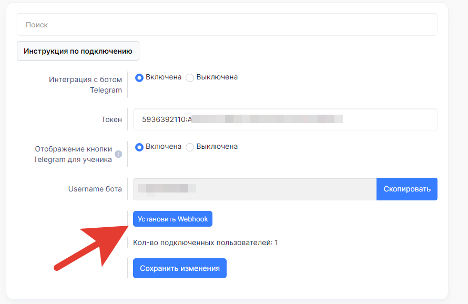Click Сохранить изменения button

click(180, 268)
